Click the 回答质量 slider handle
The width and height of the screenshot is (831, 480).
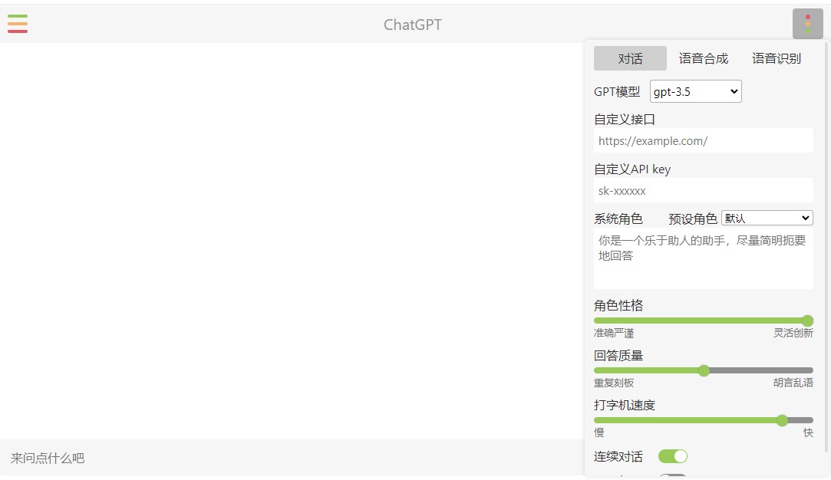point(704,370)
